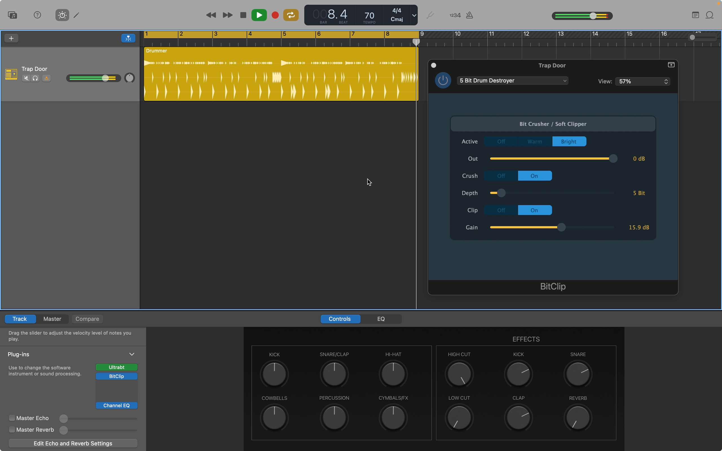The height and width of the screenshot is (451, 722).
Task: Click the tuner fork icon
Action: 430,15
